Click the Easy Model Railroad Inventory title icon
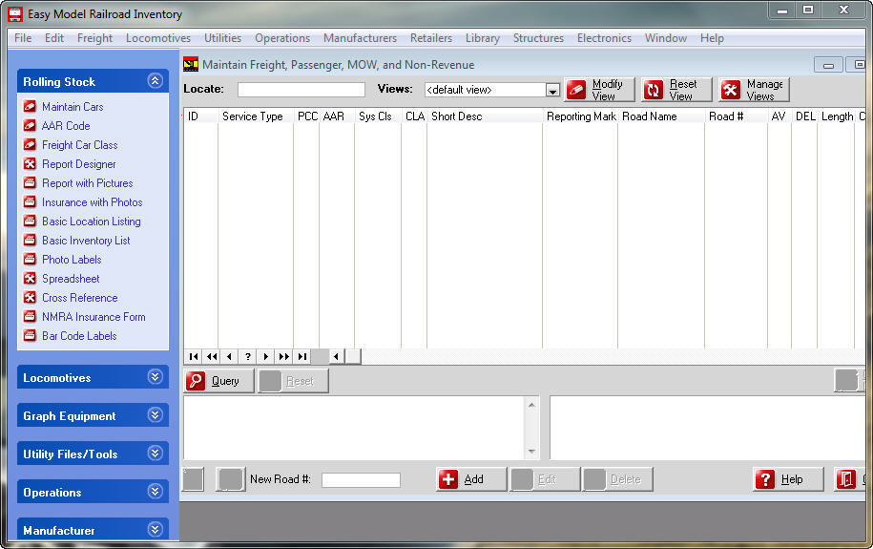 [x=15, y=14]
